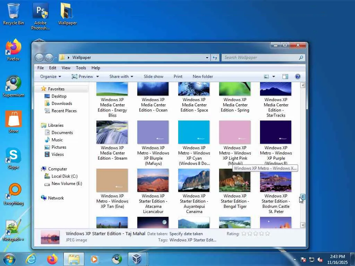Open the Share with dropdown
The width and height of the screenshot is (355, 266).
(x=121, y=77)
